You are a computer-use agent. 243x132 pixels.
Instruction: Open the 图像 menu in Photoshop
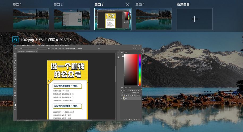(x=28, y=46)
